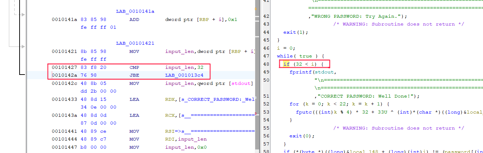Click the solid flow arrow pointing to LAB_00101421
The height and width of the screenshot is (153, 483).
[x=23, y=46]
